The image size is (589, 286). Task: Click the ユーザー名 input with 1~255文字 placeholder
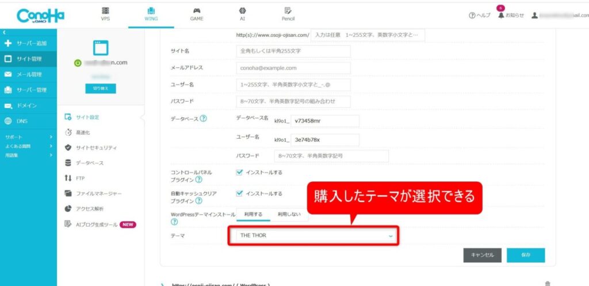click(293, 85)
